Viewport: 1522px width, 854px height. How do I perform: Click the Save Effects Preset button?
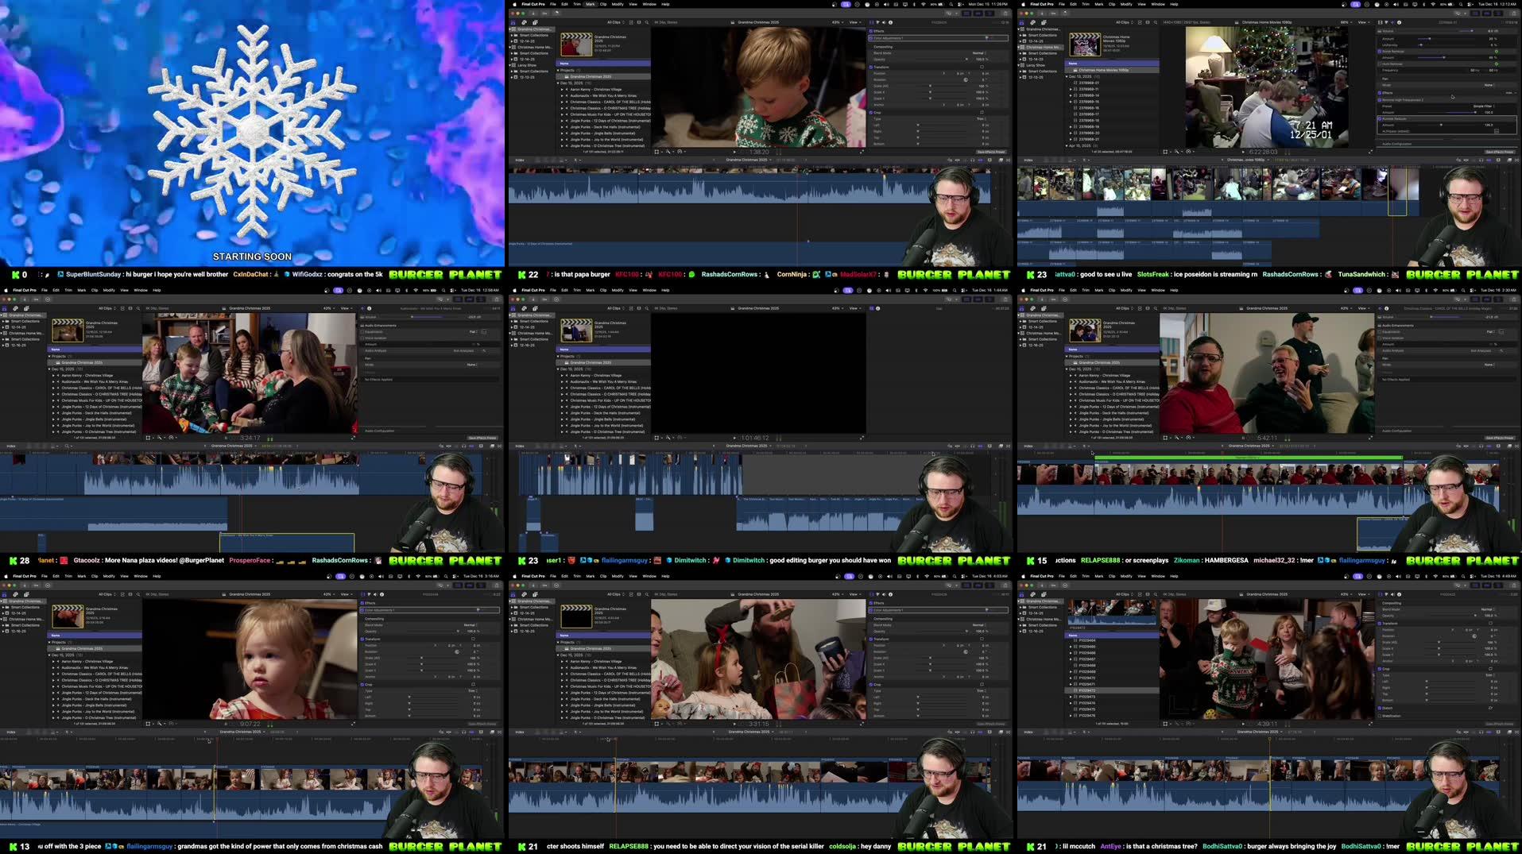[991, 152]
